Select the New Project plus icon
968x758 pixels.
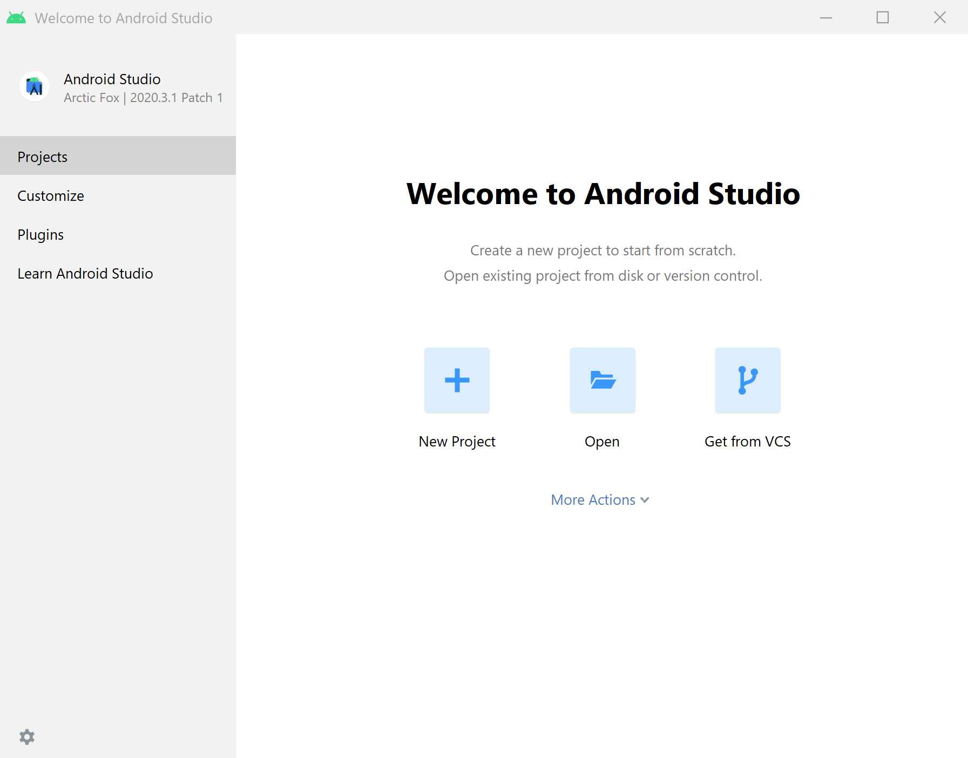coord(456,380)
